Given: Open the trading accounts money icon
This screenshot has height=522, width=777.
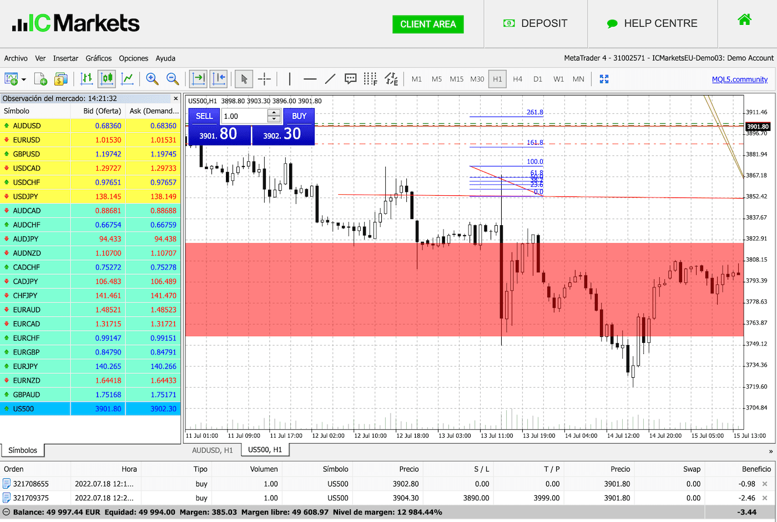Looking at the screenshot, I should 60,79.
